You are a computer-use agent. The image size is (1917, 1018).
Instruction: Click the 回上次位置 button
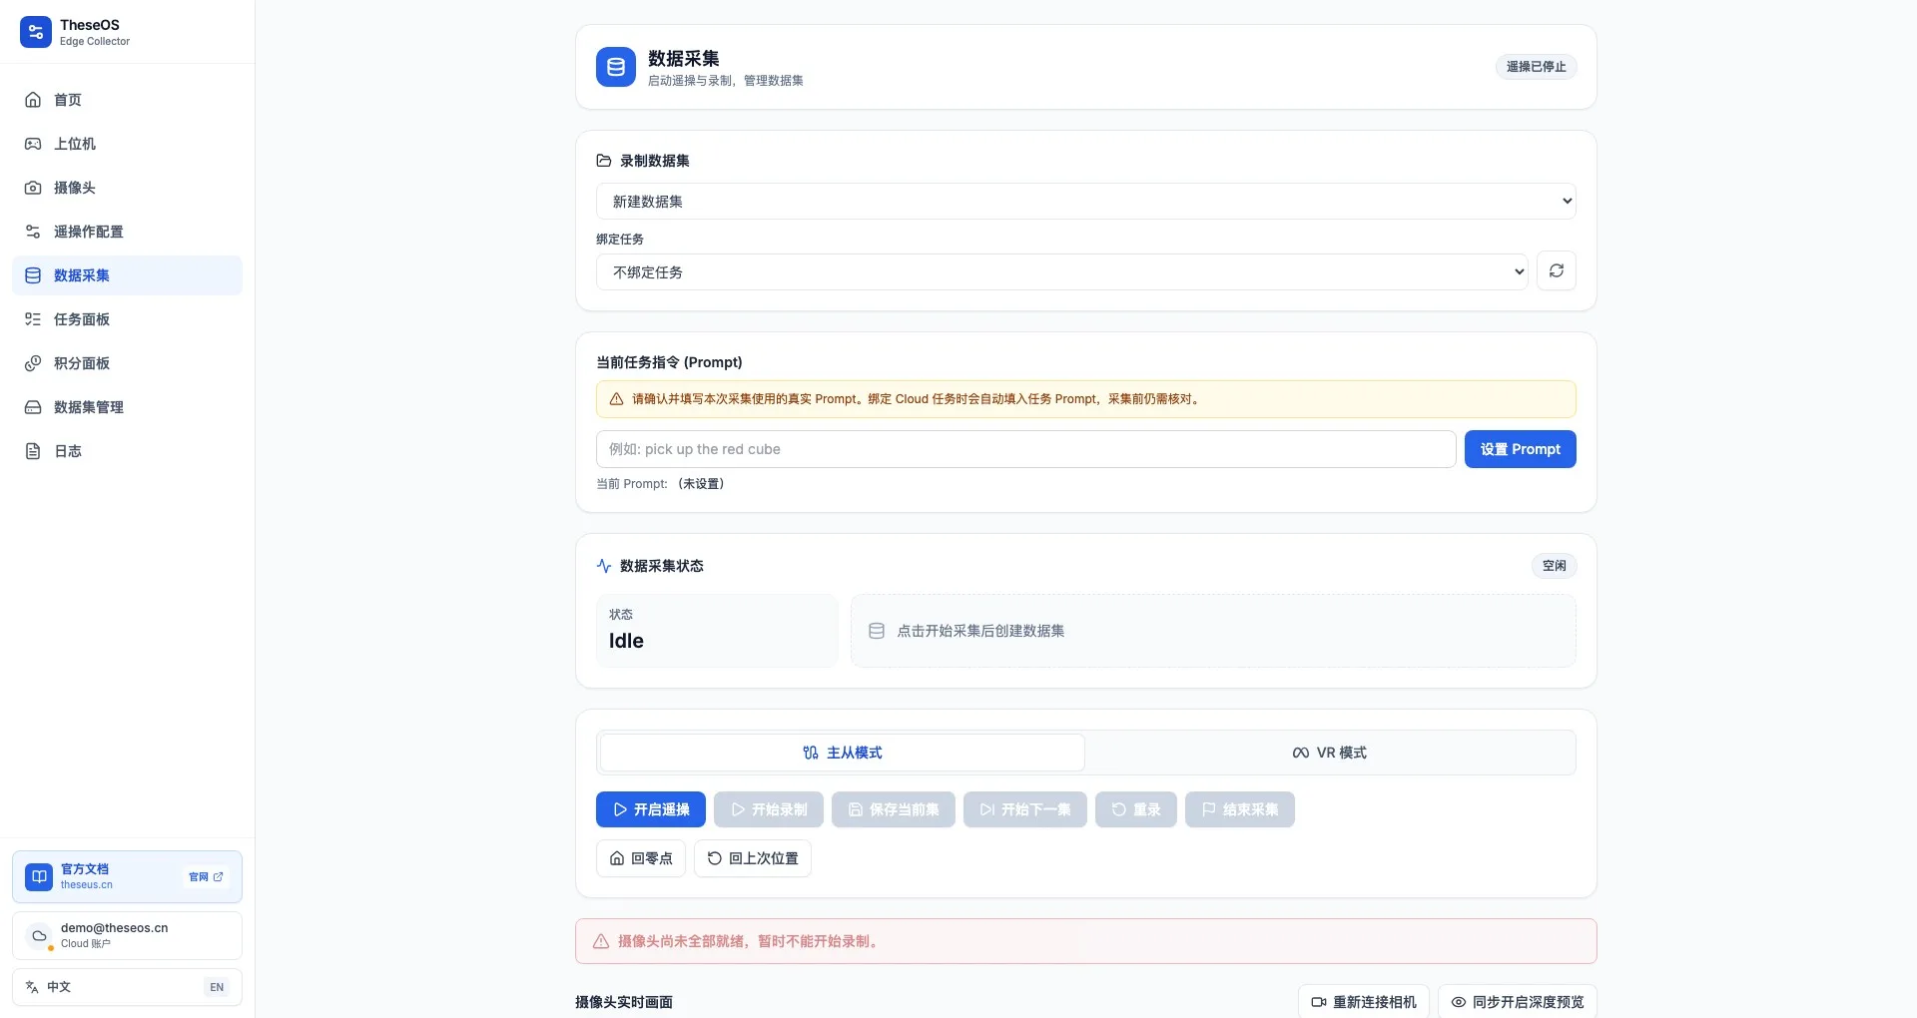tap(752, 858)
